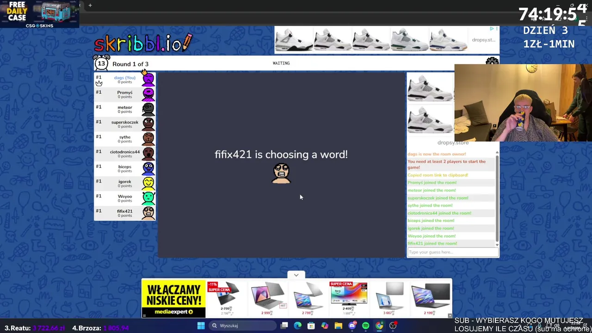Screen dimensions: 592x333
Task: Select ciotodronica44 player avatar
Action: point(148,154)
